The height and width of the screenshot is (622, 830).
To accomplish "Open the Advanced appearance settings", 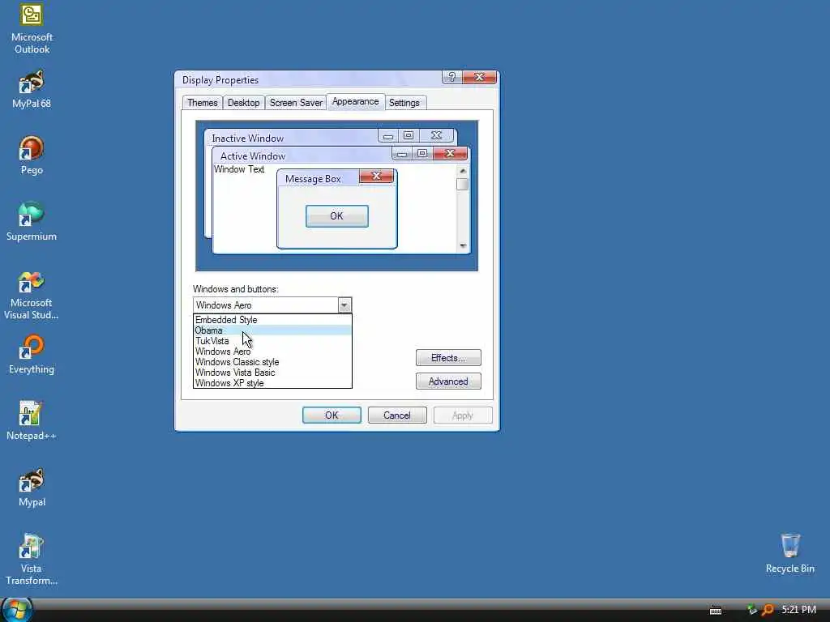I will pos(448,381).
